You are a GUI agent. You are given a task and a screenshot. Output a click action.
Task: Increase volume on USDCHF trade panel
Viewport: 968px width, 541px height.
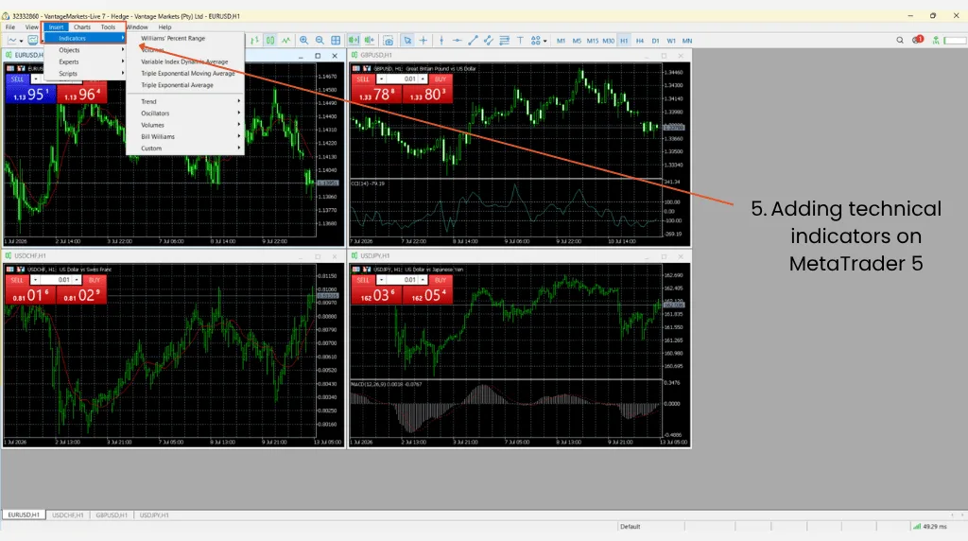77,280
